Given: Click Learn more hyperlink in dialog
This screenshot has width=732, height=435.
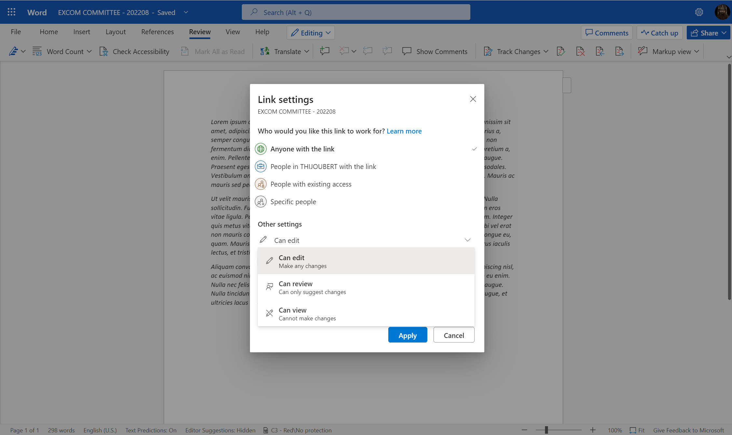Looking at the screenshot, I should (x=404, y=131).
